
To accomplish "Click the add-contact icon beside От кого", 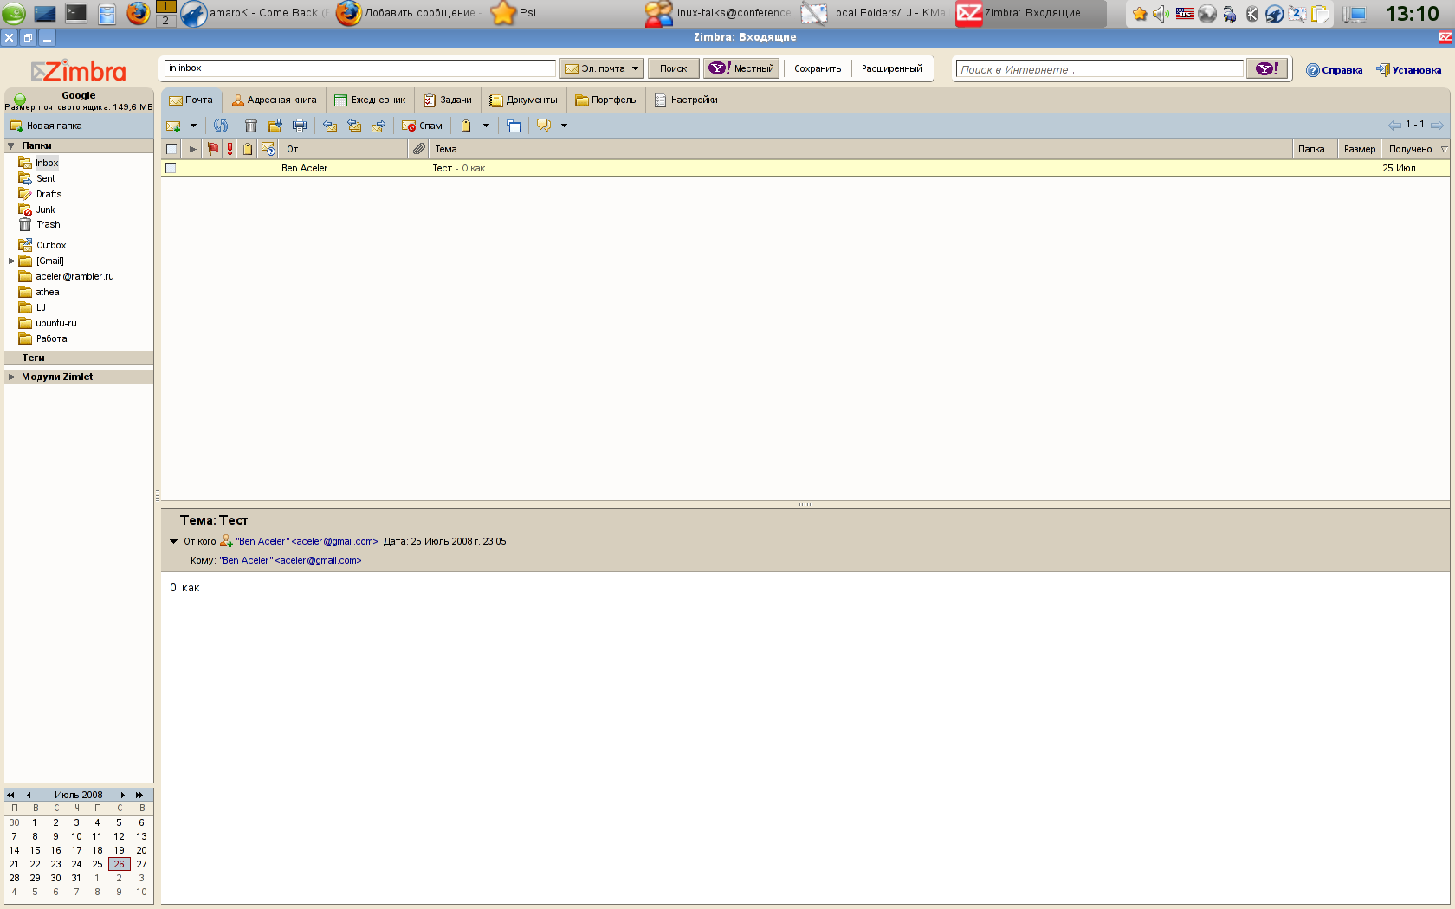I will coord(226,541).
